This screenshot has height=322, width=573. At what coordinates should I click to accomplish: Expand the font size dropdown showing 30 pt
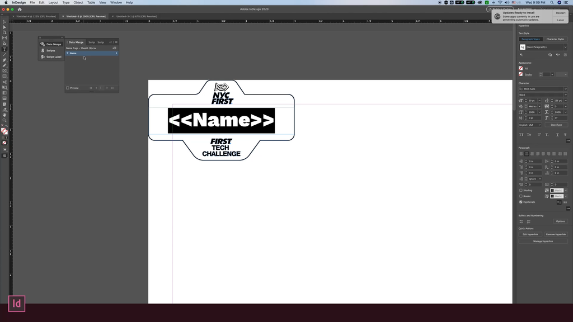(x=541, y=100)
